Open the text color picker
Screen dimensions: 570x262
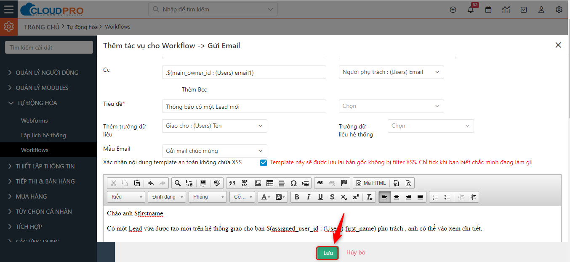[x=265, y=197]
